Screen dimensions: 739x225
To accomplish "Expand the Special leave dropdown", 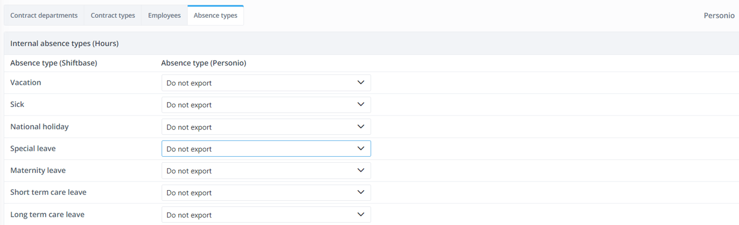I will (x=266, y=149).
